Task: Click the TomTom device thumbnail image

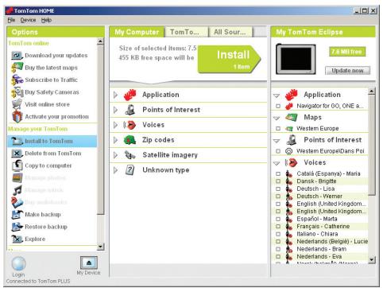Action: pyautogui.click(x=296, y=59)
